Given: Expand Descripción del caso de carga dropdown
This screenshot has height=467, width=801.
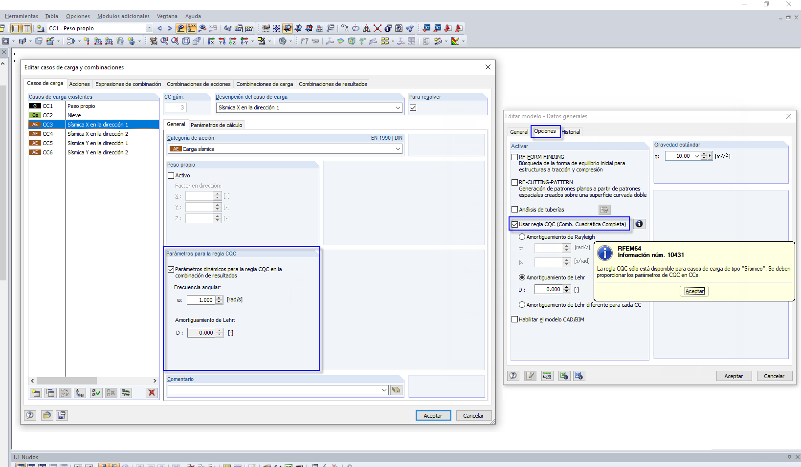Looking at the screenshot, I should pyautogui.click(x=398, y=107).
